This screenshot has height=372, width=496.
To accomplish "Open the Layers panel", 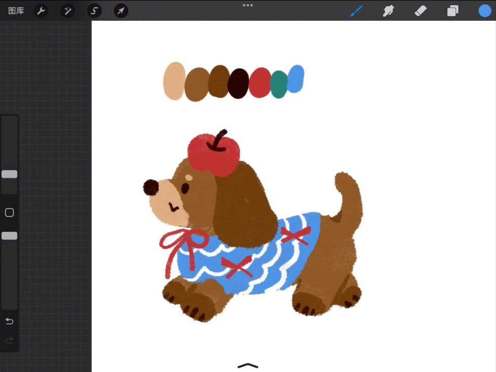I will [453, 11].
